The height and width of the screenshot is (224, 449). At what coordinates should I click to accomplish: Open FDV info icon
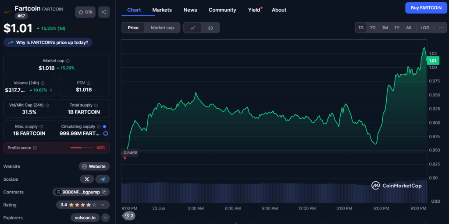pyautogui.click(x=89, y=83)
